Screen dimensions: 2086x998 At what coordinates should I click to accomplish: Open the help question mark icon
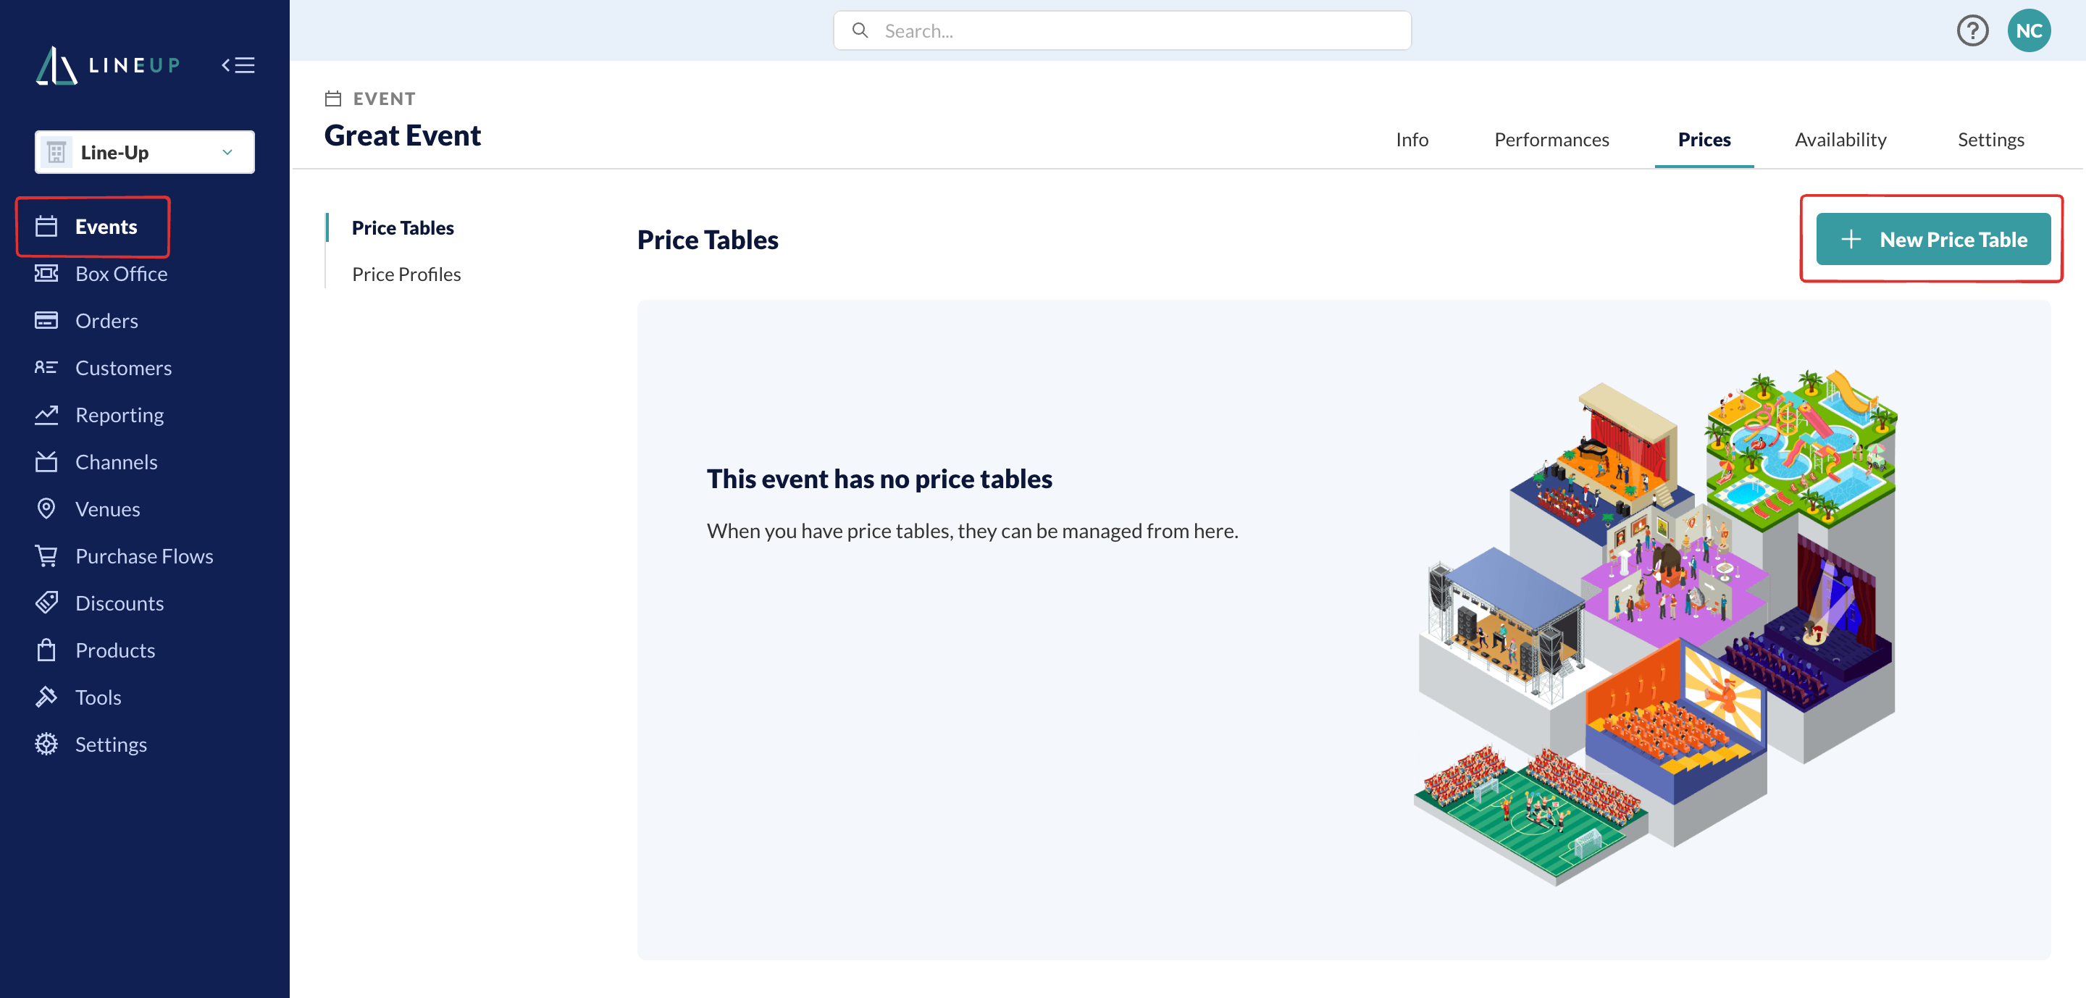(1972, 30)
